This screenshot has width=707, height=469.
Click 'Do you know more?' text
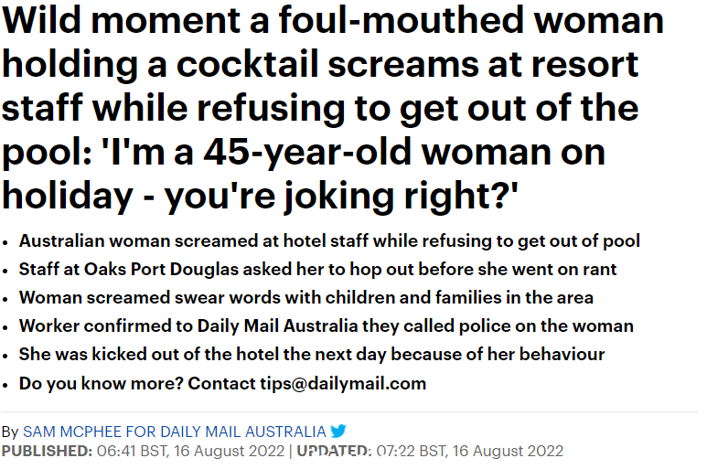click(101, 383)
